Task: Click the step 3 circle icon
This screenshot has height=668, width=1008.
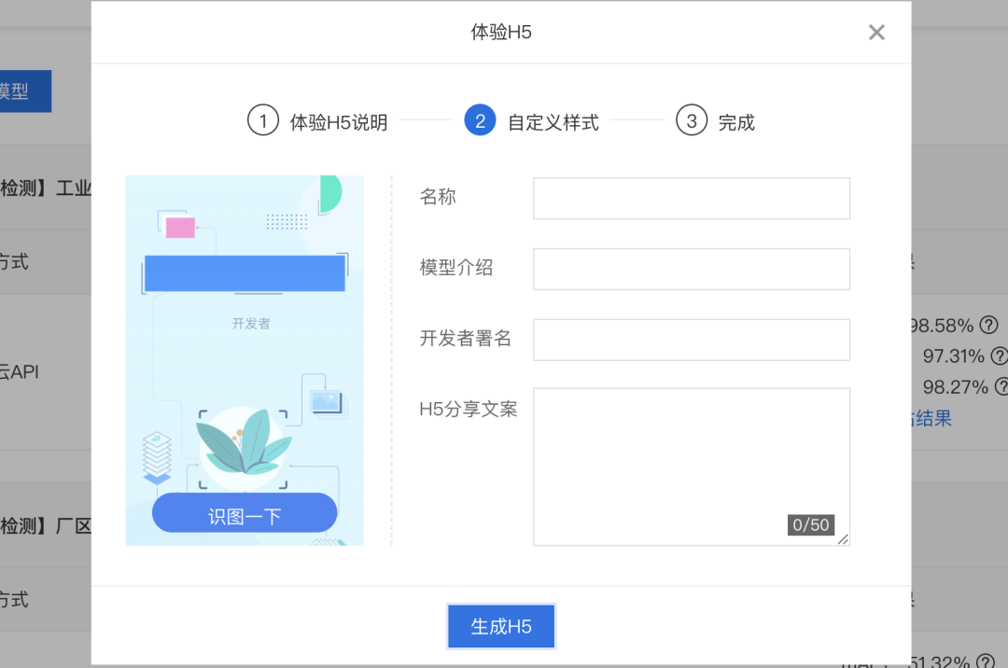Action: (x=691, y=120)
